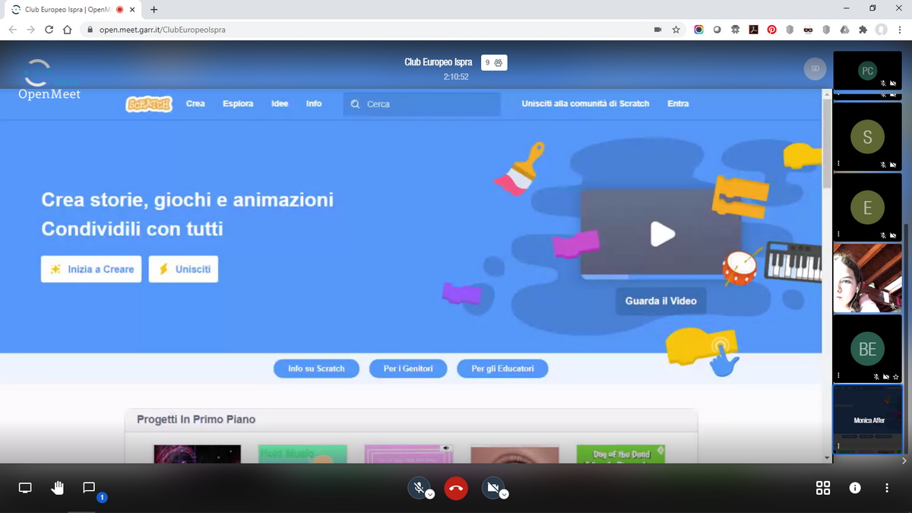Click the Scratch logo
The width and height of the screenshot is (912, 513).
pyautogui.click(x=149, y=104)
